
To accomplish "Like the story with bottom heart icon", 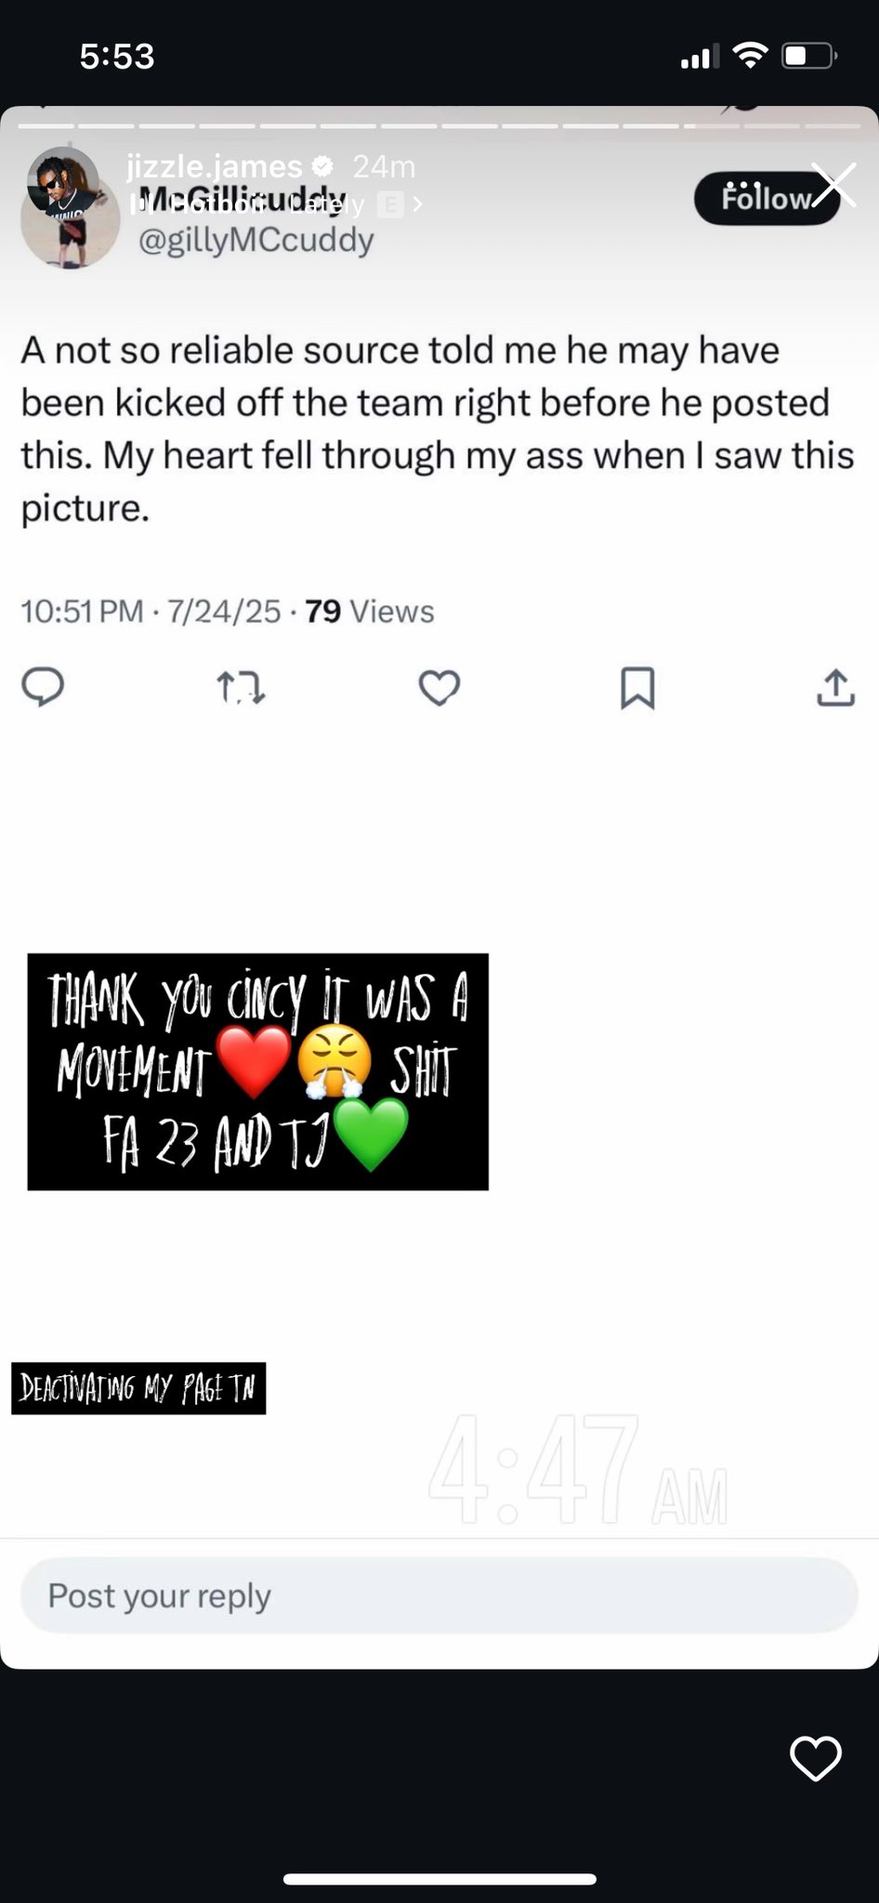I will click(x=815, y=1759).
